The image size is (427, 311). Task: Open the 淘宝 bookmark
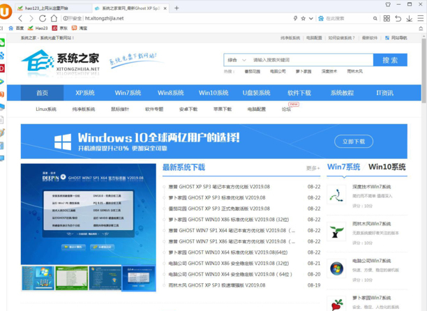point(80,28)
